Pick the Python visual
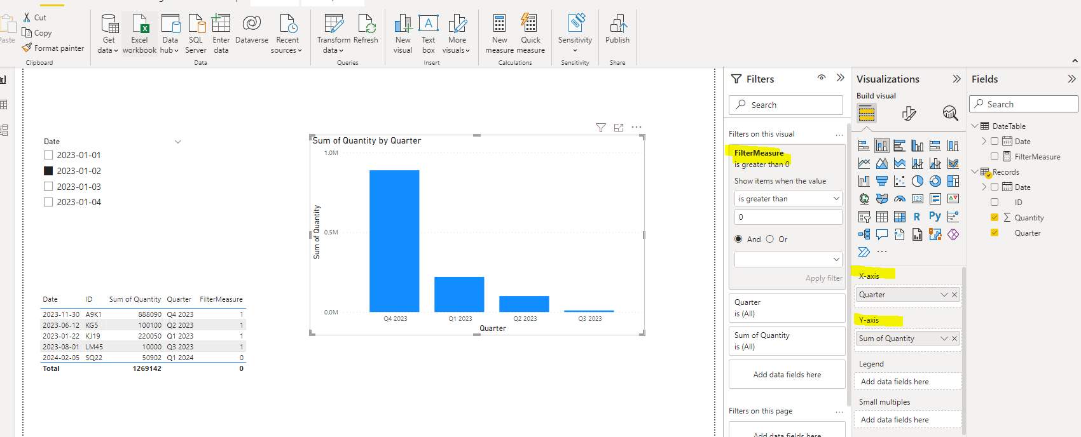1081x437 pixels. click(935, 216)
